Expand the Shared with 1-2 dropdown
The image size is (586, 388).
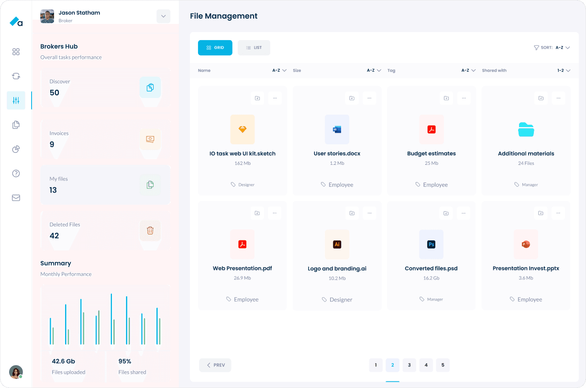[563, 70]
